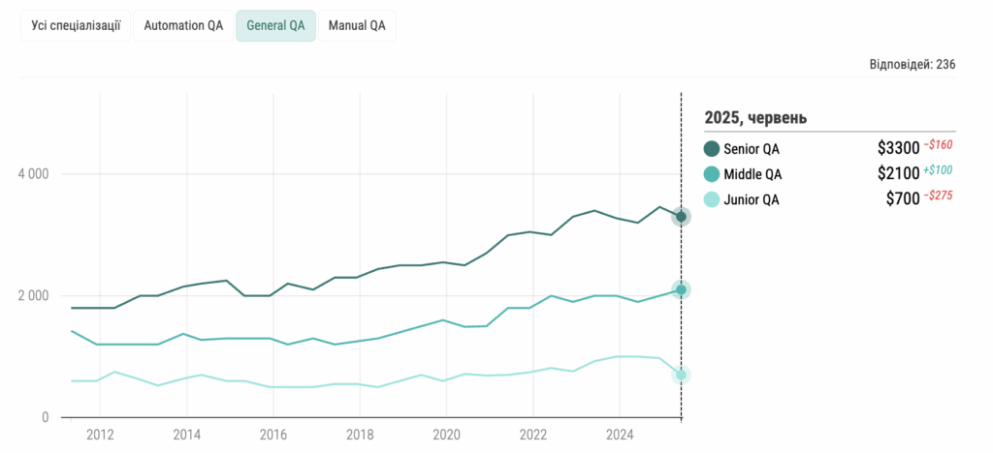This screenshot has width=993, height=453.
Task: Click the Senior QA legend color dot
Action: [x=712, y=149]
